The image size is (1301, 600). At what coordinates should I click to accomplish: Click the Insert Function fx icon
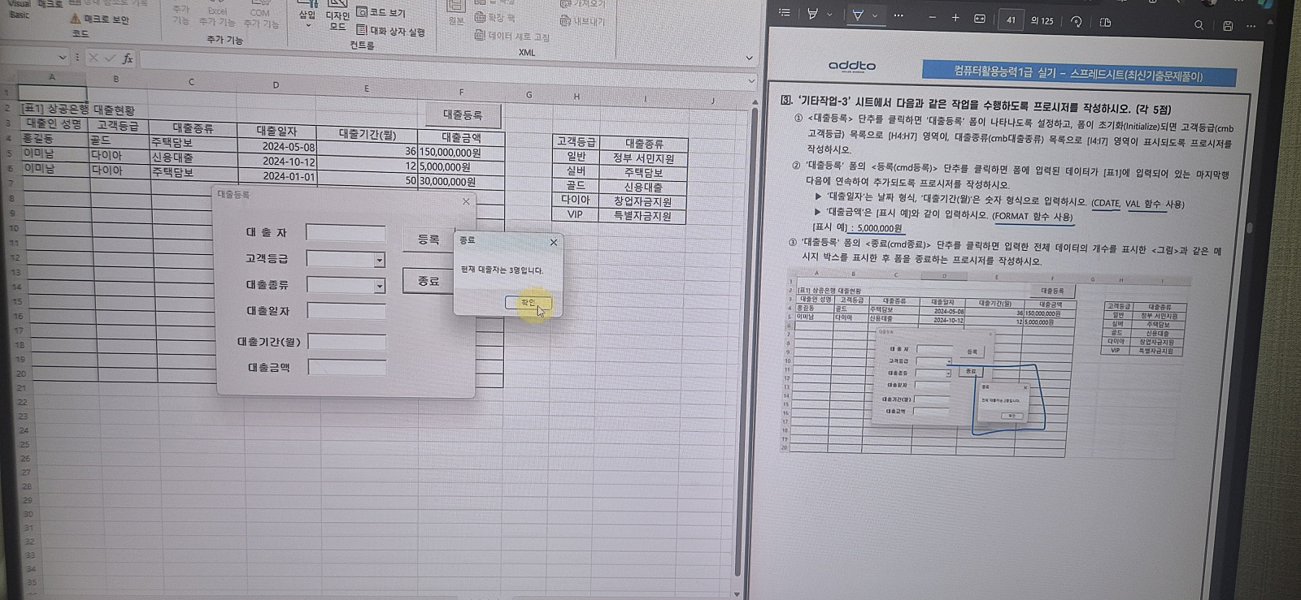click(x=128, y=58)
